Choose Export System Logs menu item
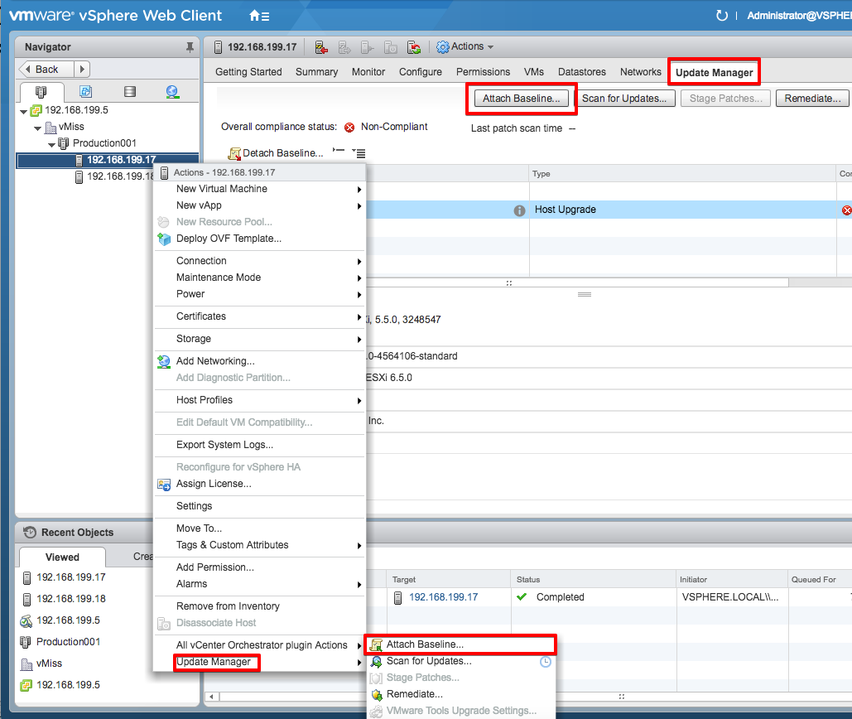The width and height of the screenshot is (852, 719). pyautogui.click(x=224, y=445)
